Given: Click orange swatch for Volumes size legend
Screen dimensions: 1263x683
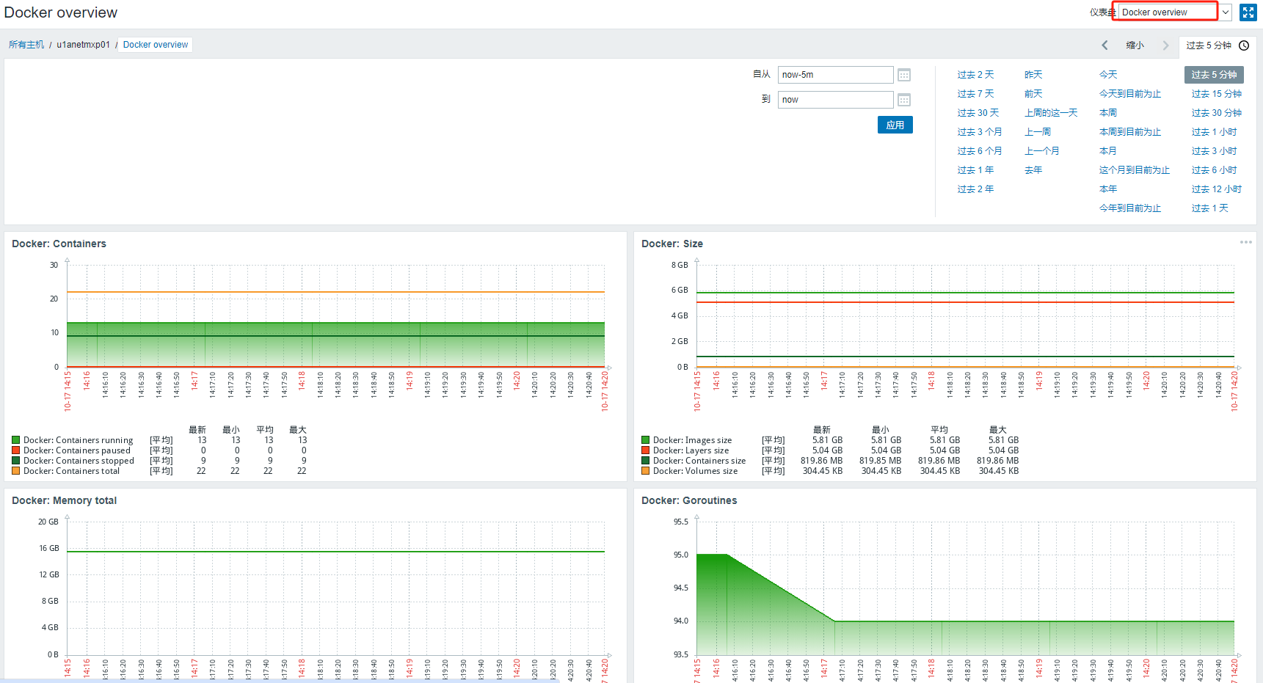Looking at the screenshot, I should [x=645, y=471].
